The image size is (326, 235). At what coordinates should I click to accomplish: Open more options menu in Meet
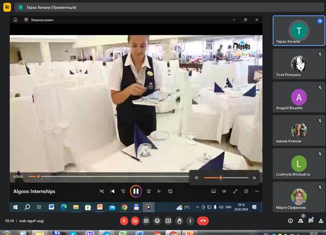[190, 221]
